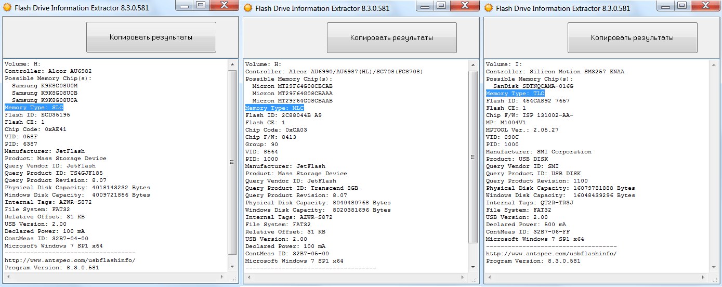Click the line Flash ID: ECD35195
Viewport: 722px width, 287px height.
pyautogui.click(x=37, y=114)
